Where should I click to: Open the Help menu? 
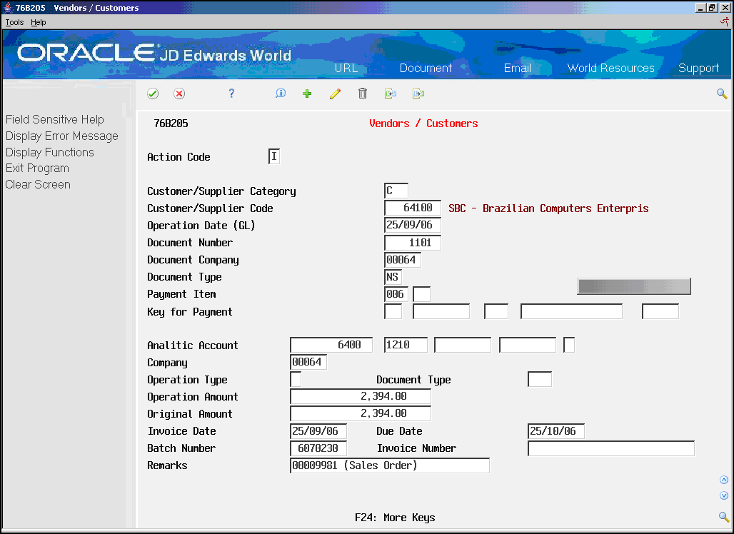click(x=39, y=22)
